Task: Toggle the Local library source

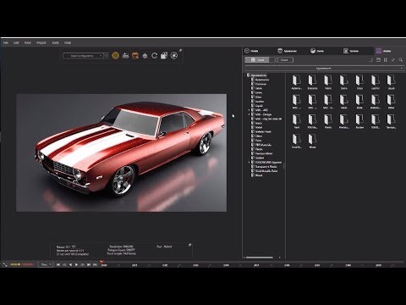Action: [x=257, y=60]
